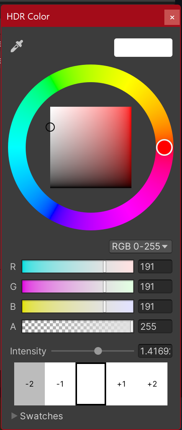
Task: Choose the +1 exposure swatch
Action: (121, 384)
